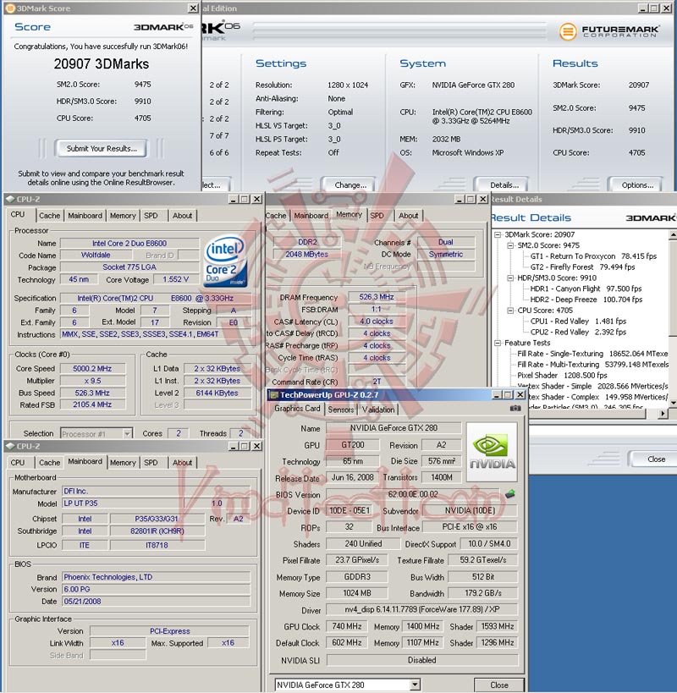Click the Change... settings button
The image size is (677, 693).
coord(350,185)
